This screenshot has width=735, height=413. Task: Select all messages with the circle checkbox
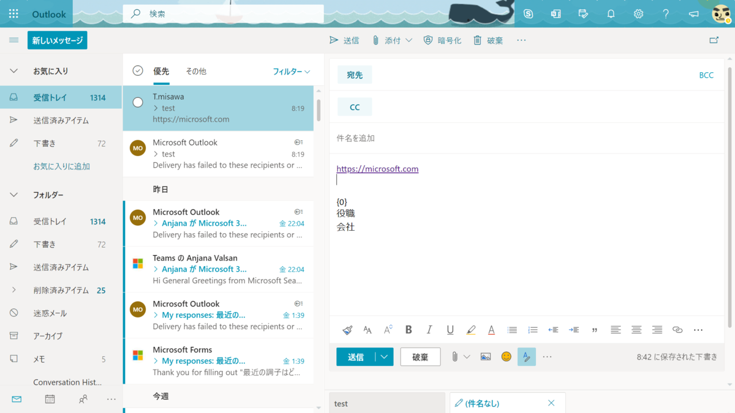click(138, 71)
